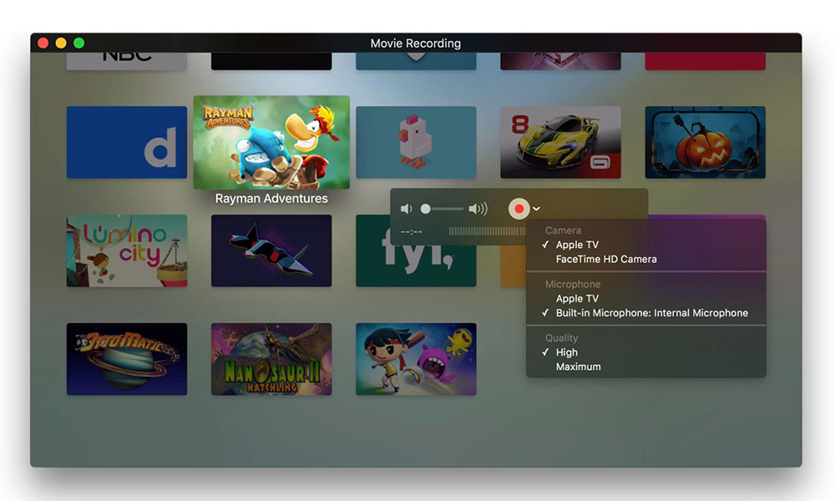The image size is (835, 501).
Task: Click the Movie Recording window title
Action: click(415, 43)
